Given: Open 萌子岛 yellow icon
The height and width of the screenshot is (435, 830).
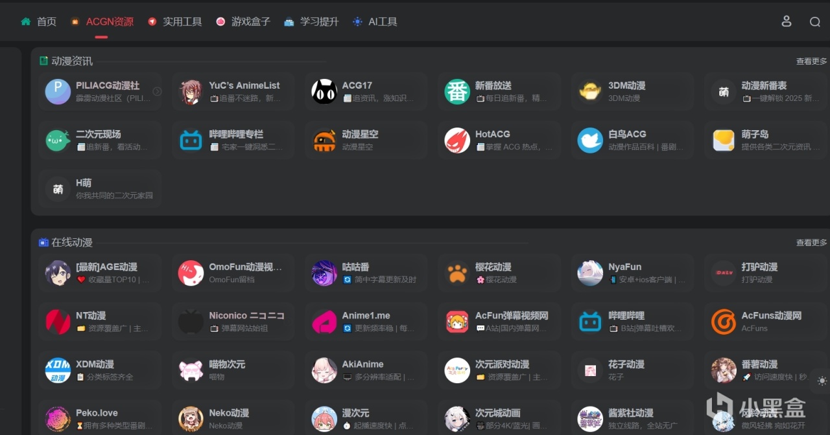Looking at the screenshot, I should [x=724, y=140].
